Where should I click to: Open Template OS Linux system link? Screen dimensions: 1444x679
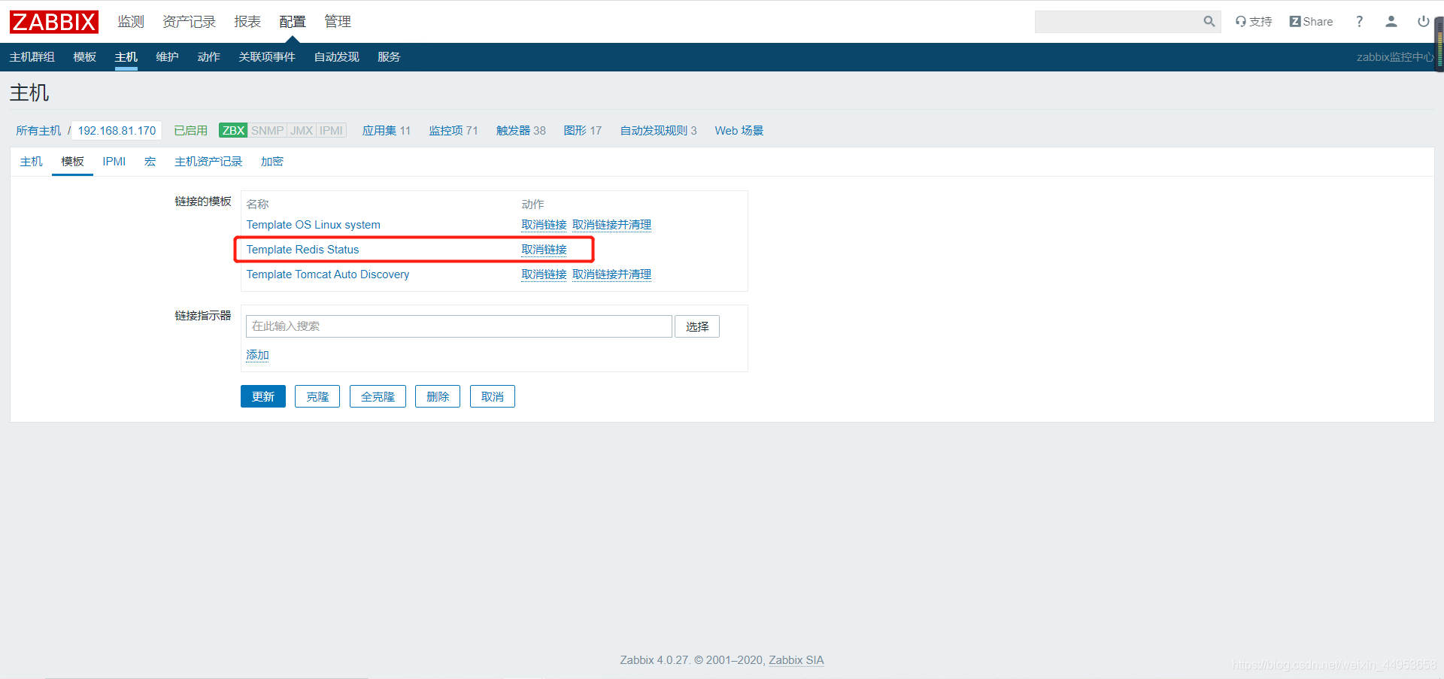(x=314, y=225)
